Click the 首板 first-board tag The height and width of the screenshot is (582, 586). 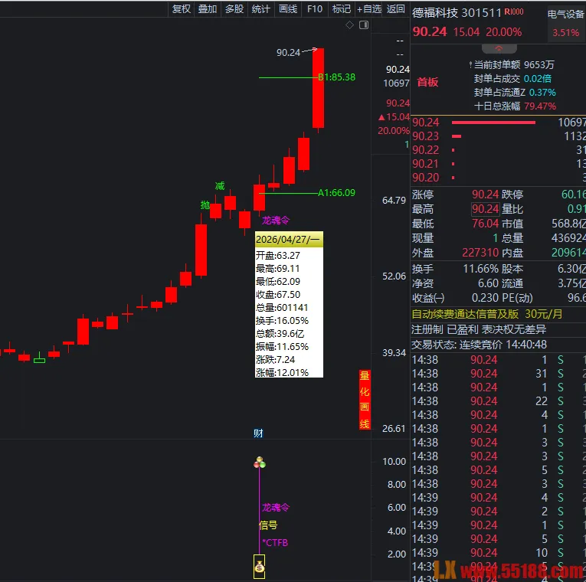(x=428, y=82)
